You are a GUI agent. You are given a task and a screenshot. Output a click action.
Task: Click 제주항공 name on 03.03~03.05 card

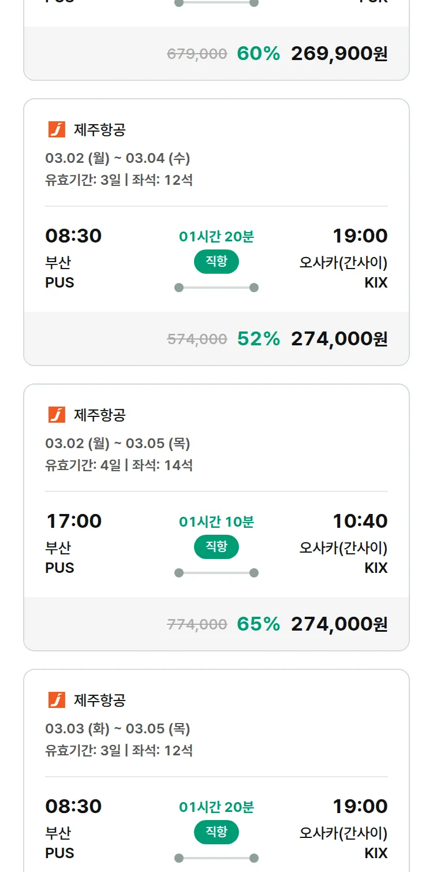point(99,700)
